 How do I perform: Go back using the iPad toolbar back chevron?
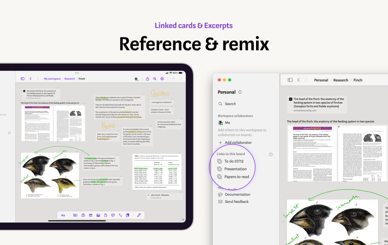[x=30, y=79]
